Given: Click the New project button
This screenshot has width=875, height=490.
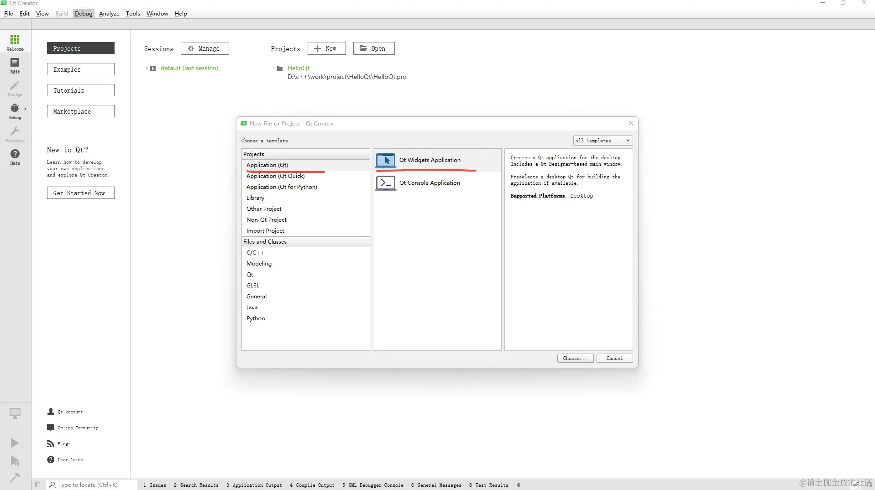Looking at the screenshot, I should pos(326,48).
